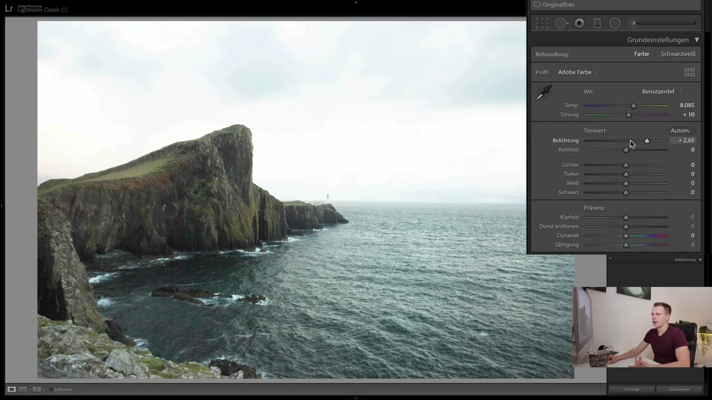712x400 pixels.
Task: Click the Sättigung label
Action: tap(567, 245)
